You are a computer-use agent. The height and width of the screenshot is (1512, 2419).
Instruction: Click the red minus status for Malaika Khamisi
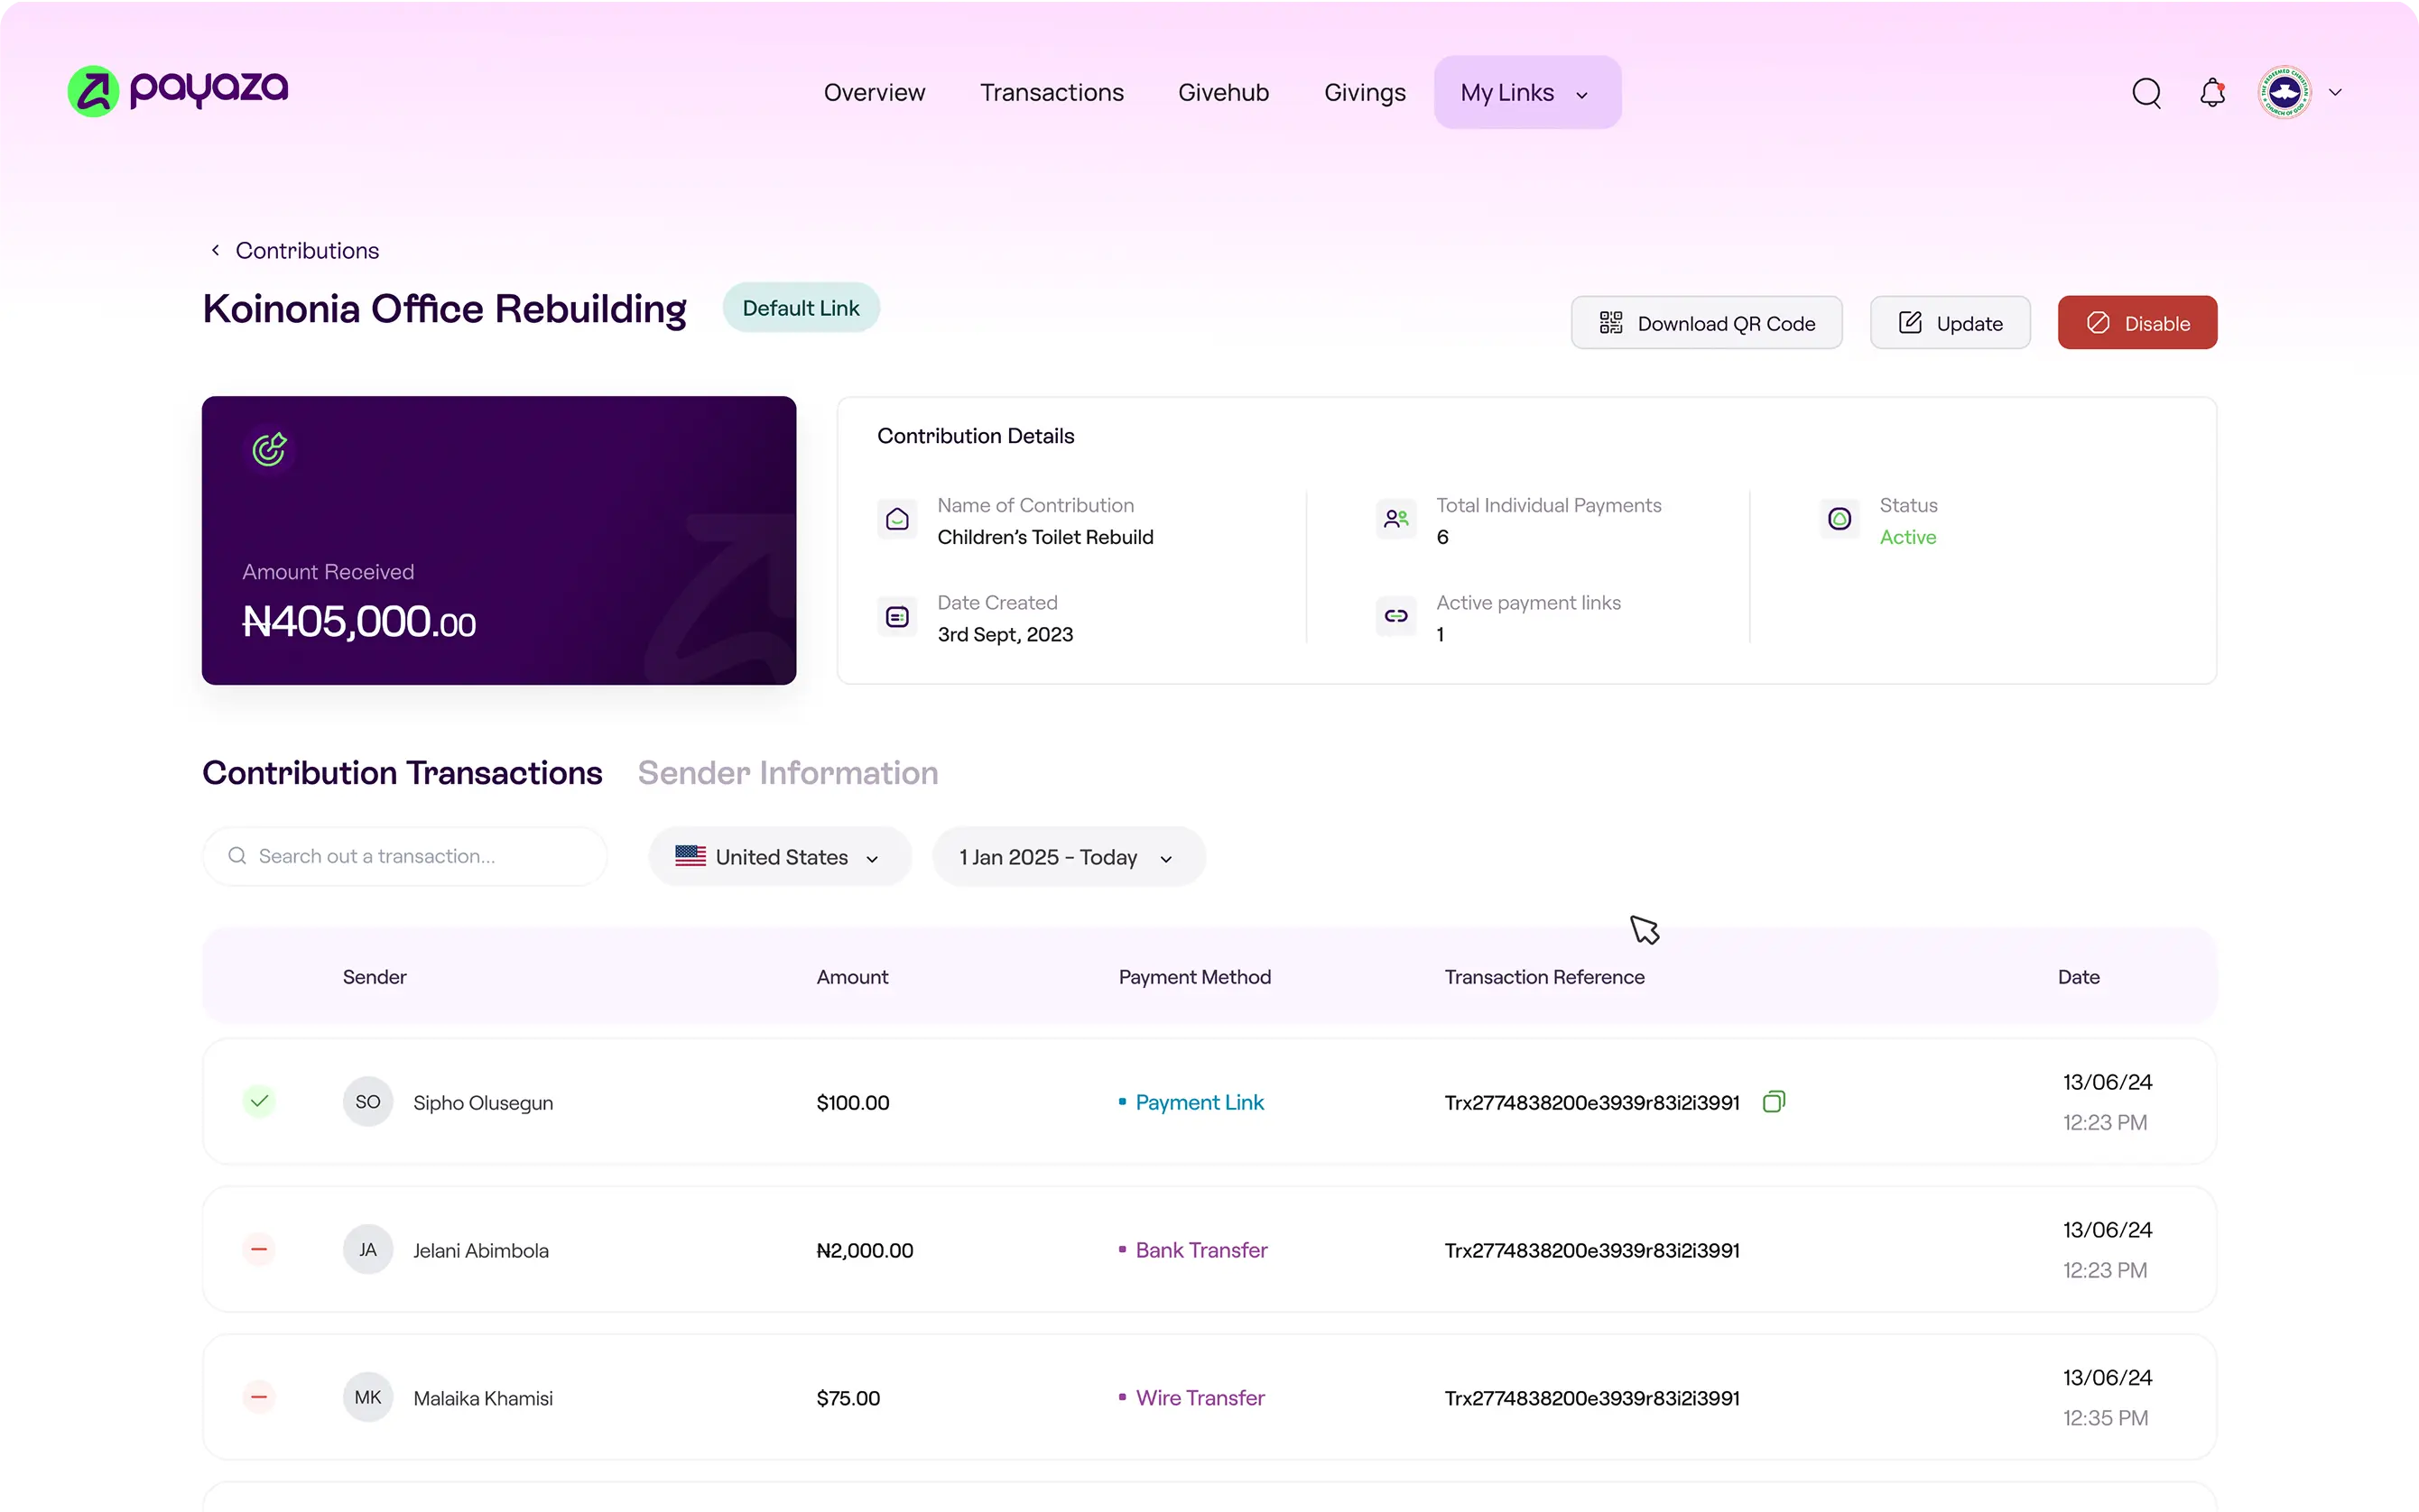click(259, 1397)
